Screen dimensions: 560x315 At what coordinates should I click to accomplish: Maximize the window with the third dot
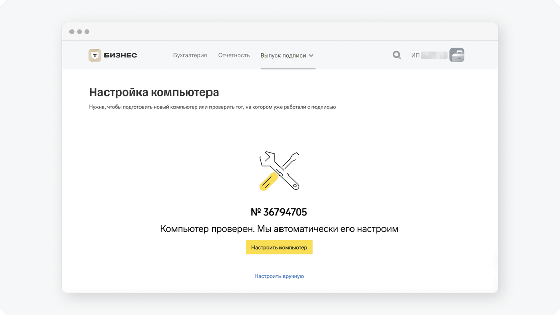pyautogui.click(x=87, y=32)
